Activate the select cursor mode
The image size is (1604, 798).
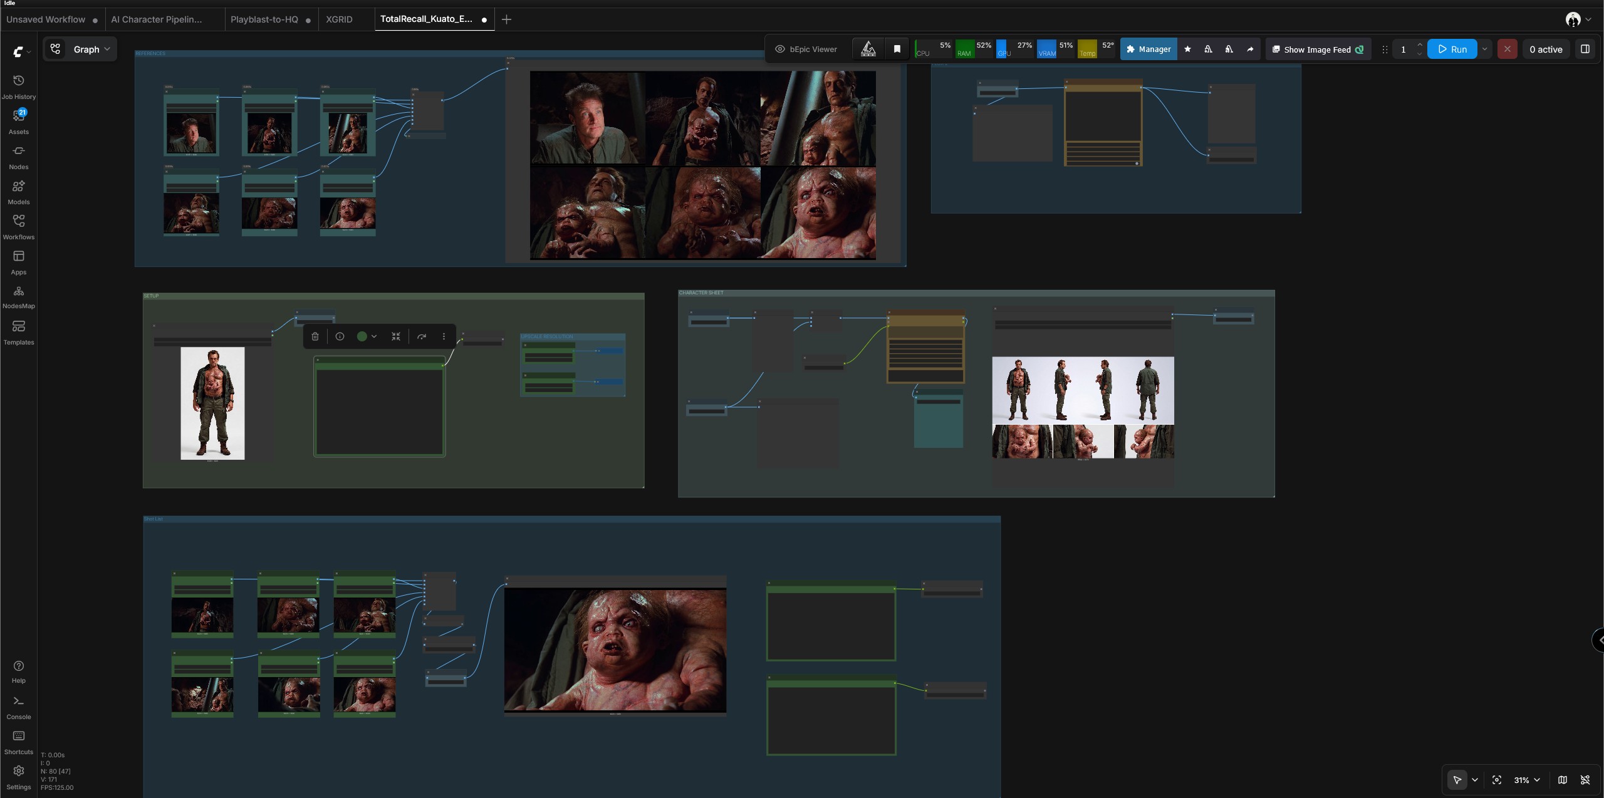1457,780
